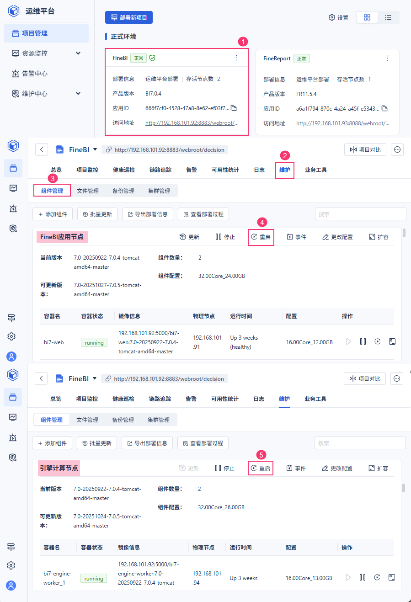Open the FineReport card more-options menu
The height and width of the screenshot is (602, 411).
point(387,59)
